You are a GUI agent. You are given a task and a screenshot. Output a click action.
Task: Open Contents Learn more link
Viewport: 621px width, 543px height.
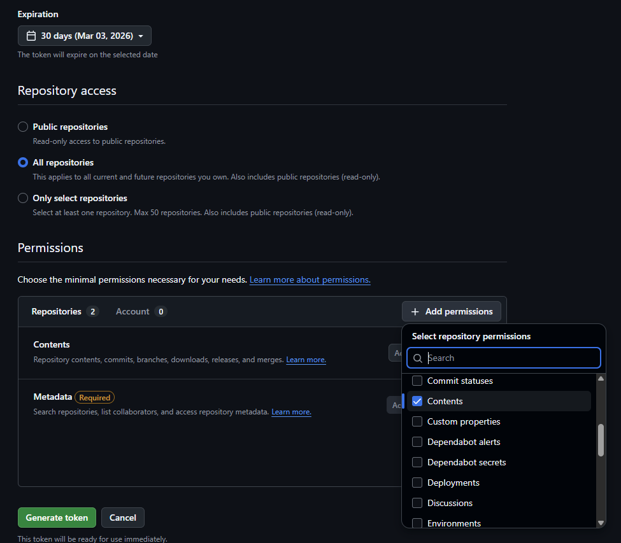306,360
